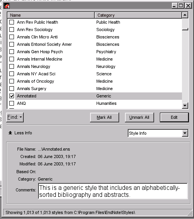Mark the Annals Gen Hosp Psych checkbox

click(12, 52)
